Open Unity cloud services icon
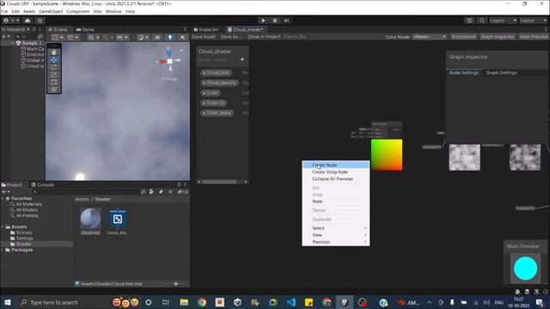 pyautogui.click(x=27, y=21)
